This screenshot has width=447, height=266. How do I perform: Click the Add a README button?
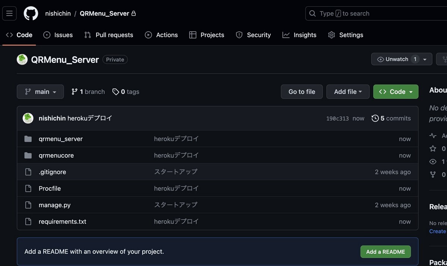[x=386, y=252]
